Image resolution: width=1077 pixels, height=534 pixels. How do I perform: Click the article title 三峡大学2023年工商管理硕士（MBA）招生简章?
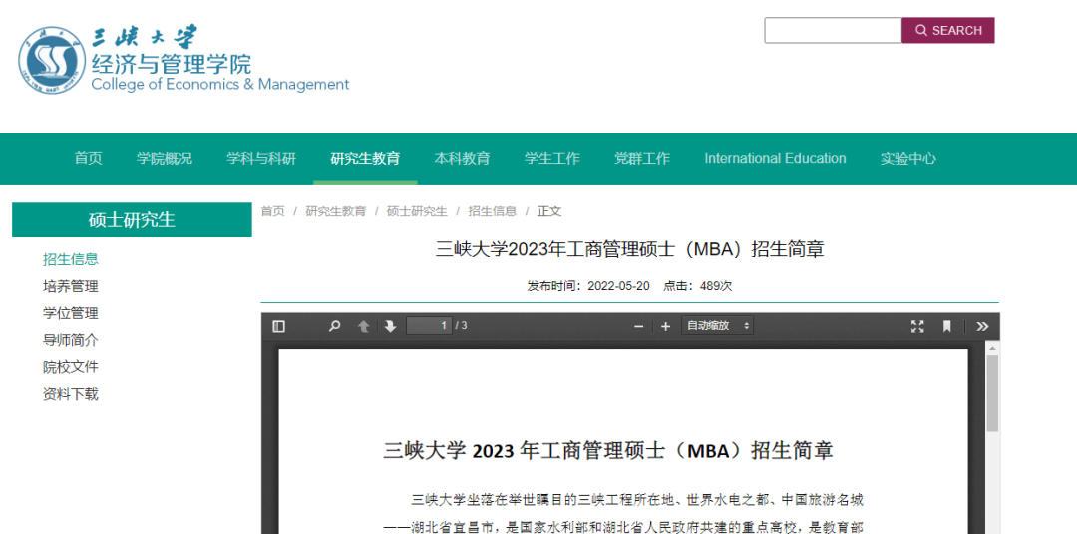coord(630,249)
